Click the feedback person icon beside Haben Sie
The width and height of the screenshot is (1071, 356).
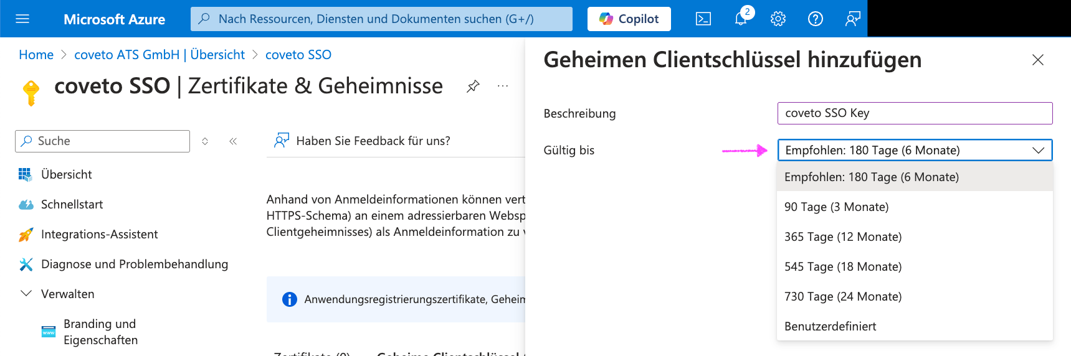tap(282, 141)
